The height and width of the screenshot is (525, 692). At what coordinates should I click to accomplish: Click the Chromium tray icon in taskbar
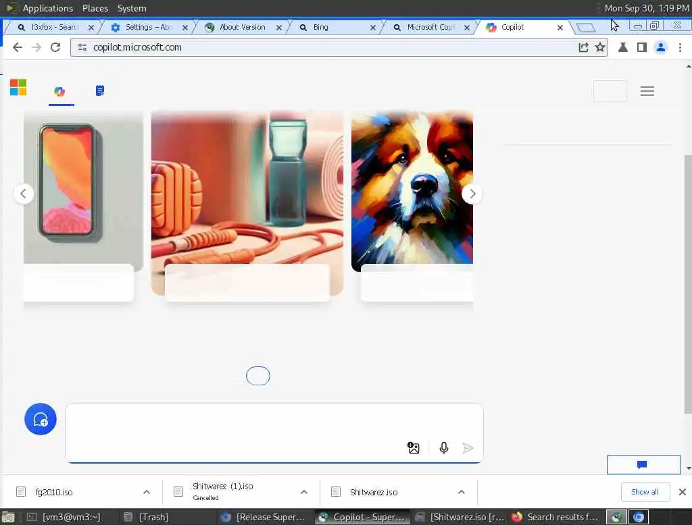coord(638,517)
